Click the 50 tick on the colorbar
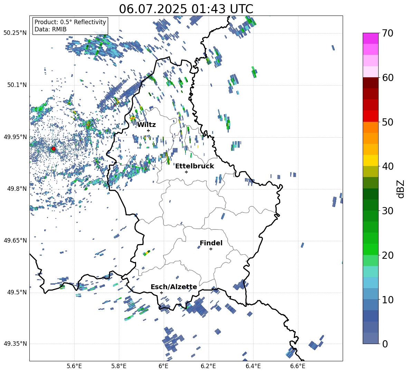The height and width of the screenshot is (373, 409). (387, 122)
